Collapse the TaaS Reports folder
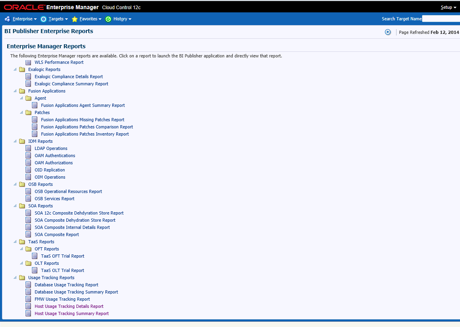Viewport: 460px width, 327px height. 15,242
